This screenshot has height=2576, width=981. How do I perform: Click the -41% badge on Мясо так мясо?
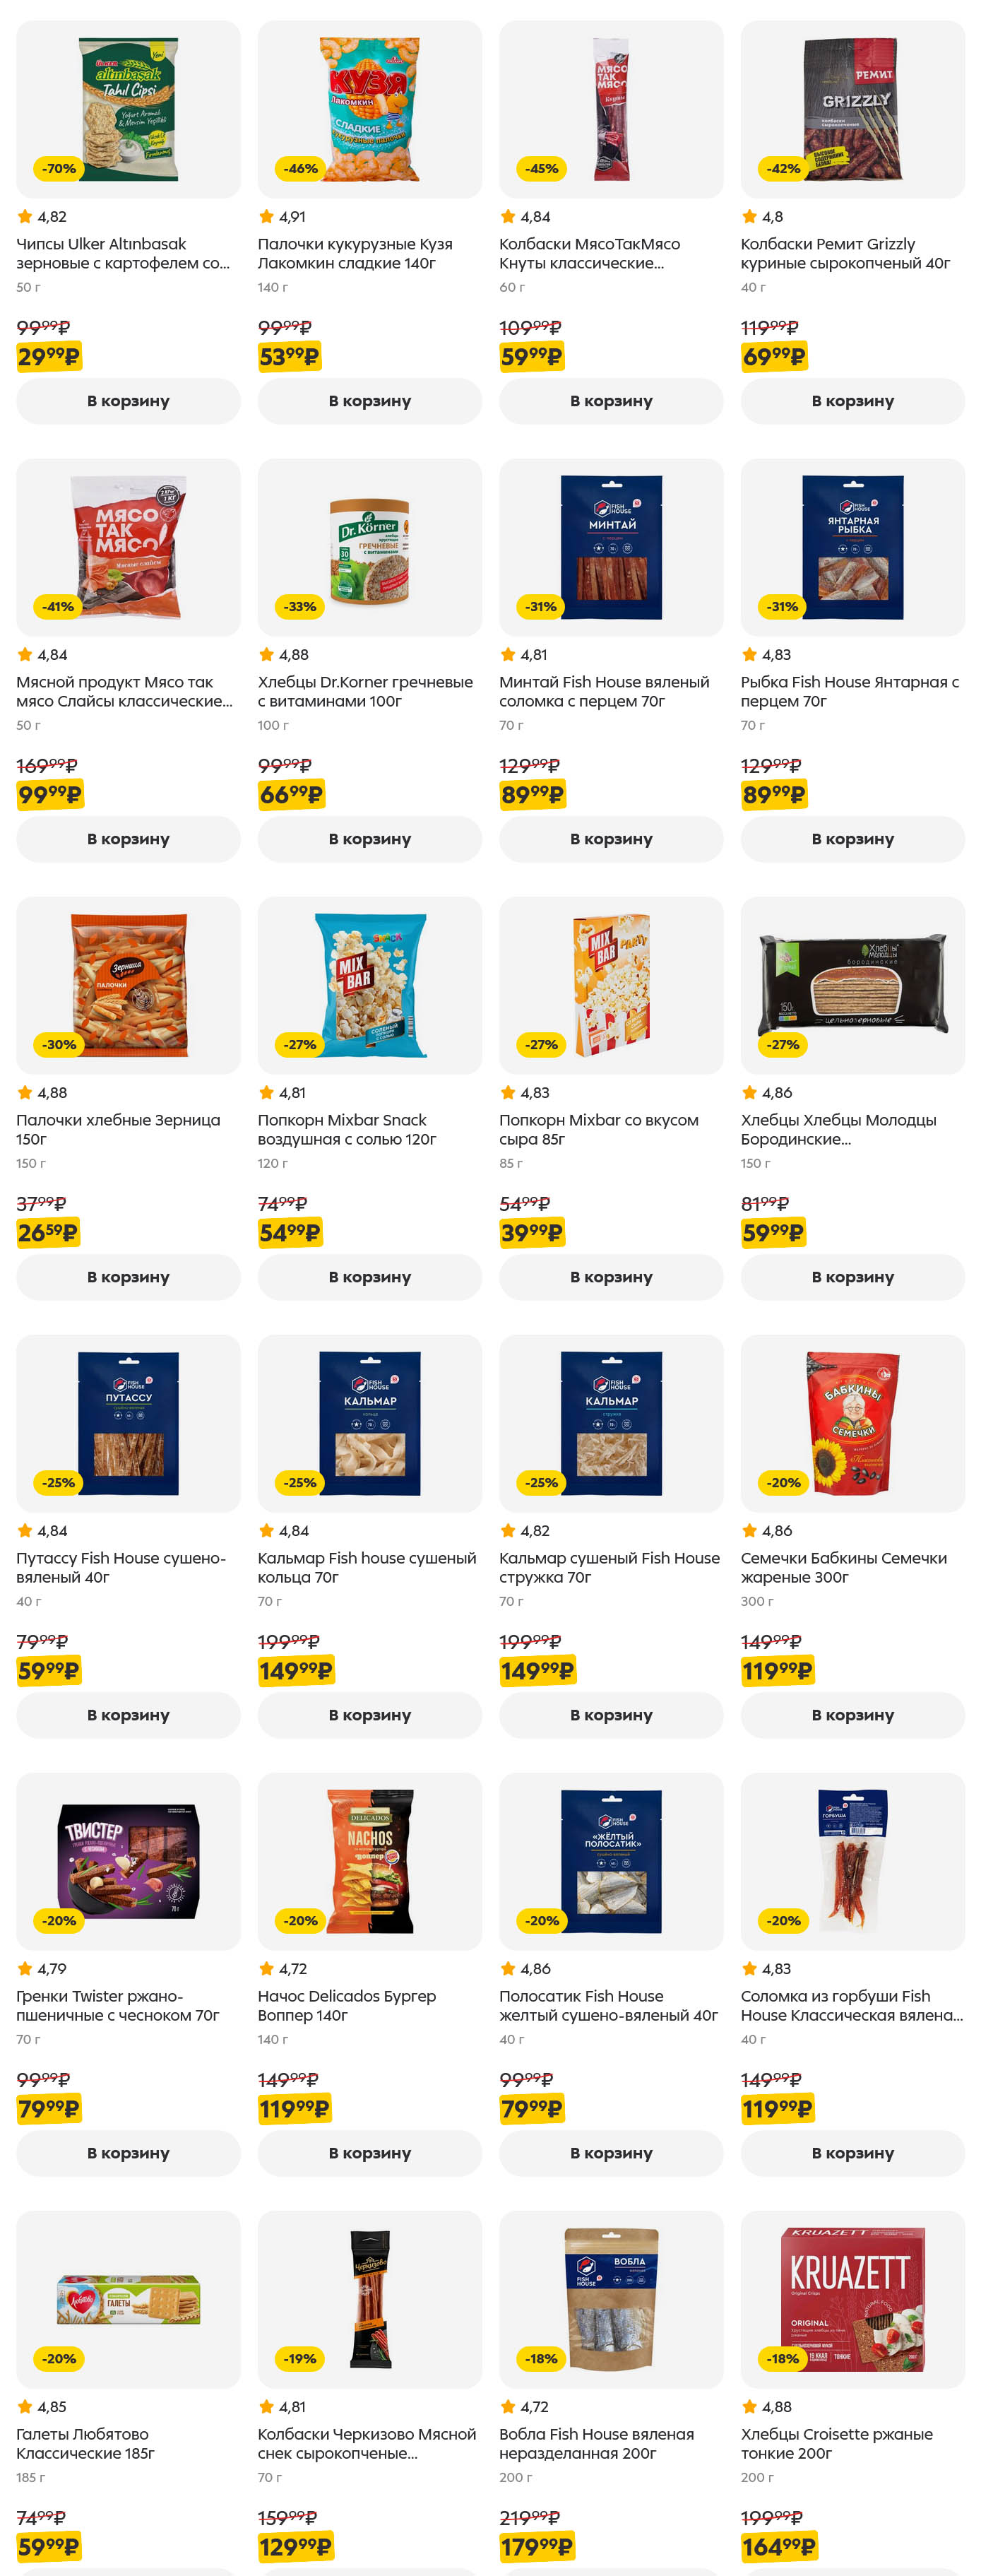[x=58, y=607]
